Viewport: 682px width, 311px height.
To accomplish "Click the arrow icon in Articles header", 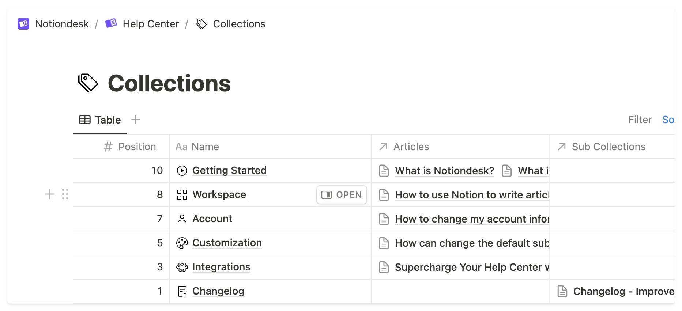I will point(383,147).
